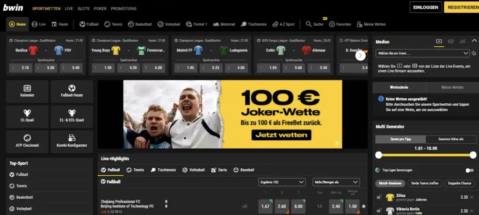
Task: Select odds 1.67 for Zhejiang Professional FC
Action: (x=266, y=206)
